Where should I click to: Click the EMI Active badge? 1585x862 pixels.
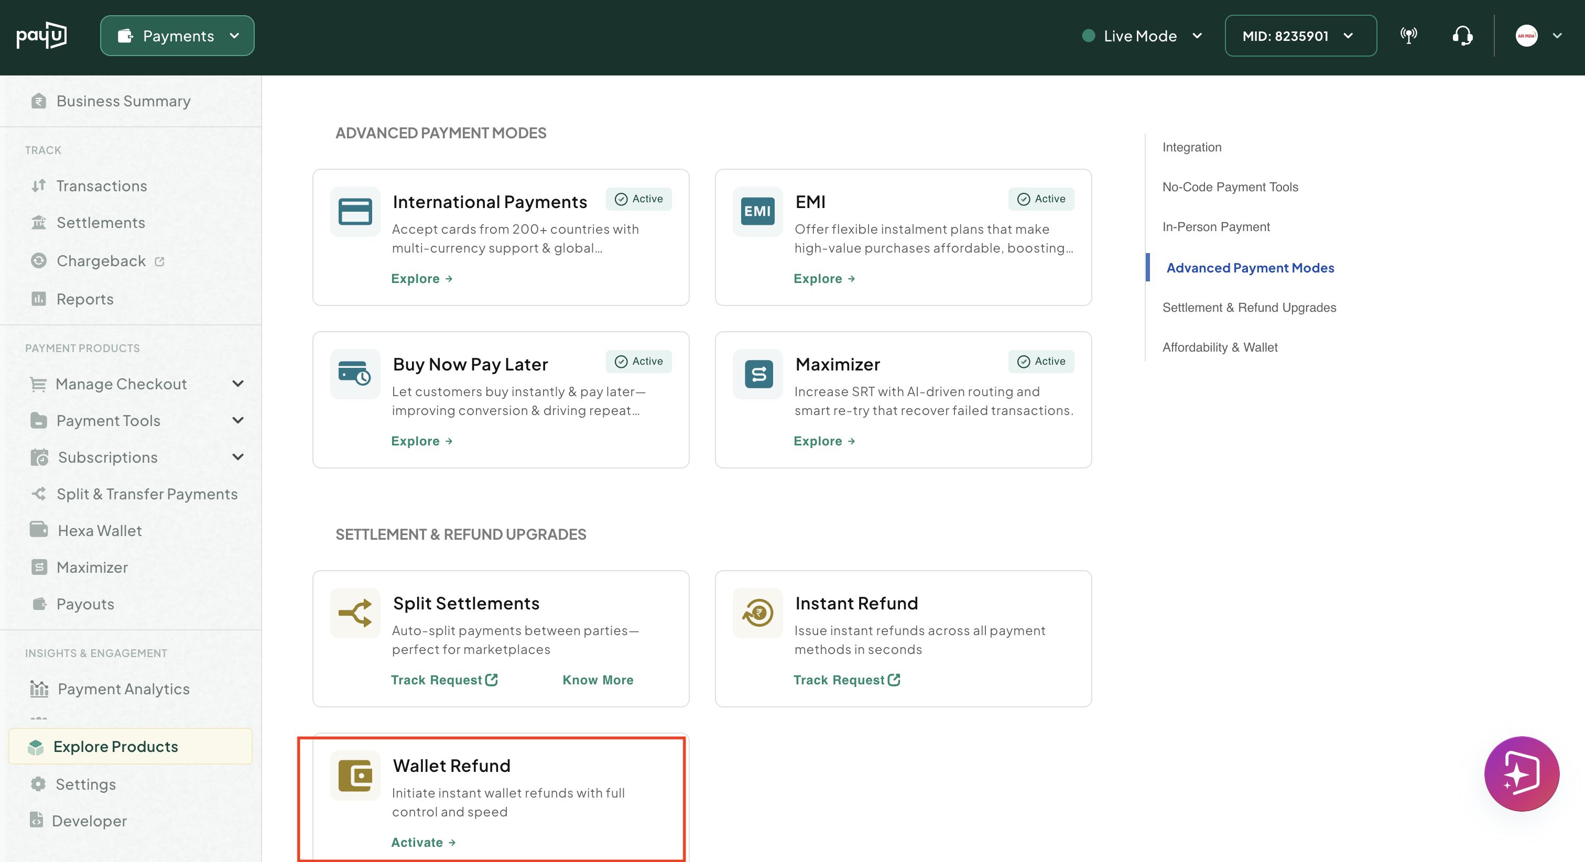(1041, 199)
